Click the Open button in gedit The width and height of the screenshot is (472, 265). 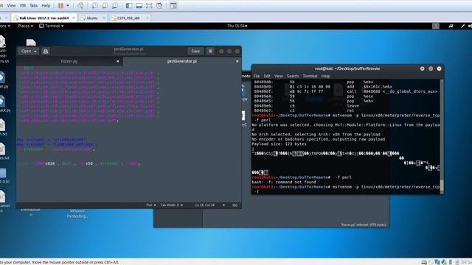27,51
